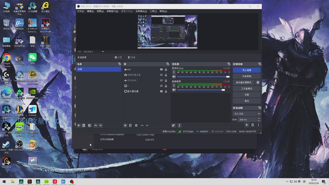Decrease transition duration with down arrow
Viewport: 329px width, 185px height.
click(x=259, y=121)
